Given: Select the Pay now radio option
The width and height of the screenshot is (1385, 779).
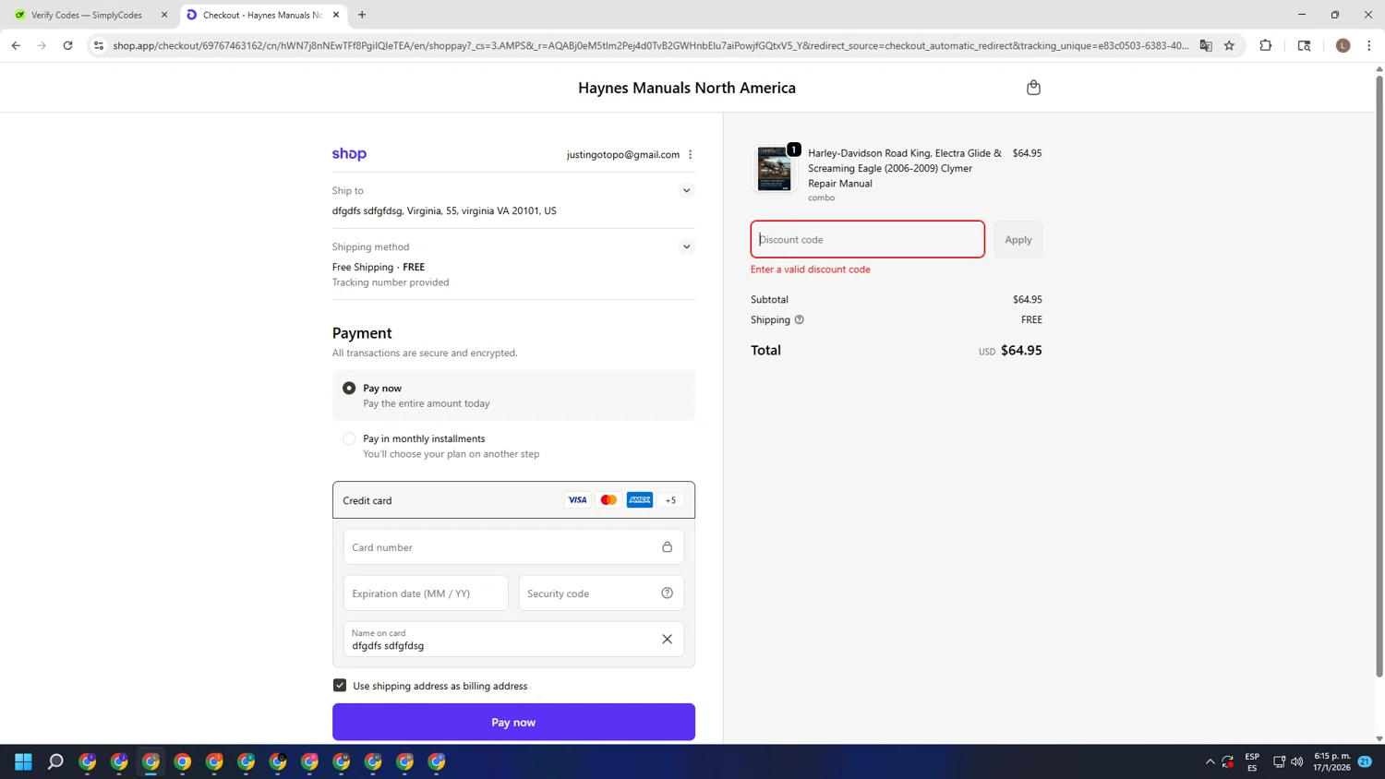Looking at the screenshot, I should pyautogui.click(x=349, y=389).
